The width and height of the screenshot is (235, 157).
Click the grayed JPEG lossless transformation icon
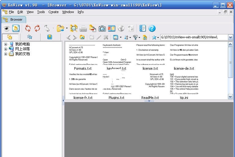tap(47, 28)
